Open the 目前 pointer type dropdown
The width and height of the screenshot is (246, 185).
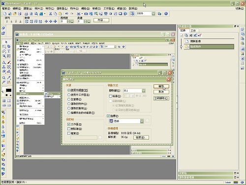[x=142, y=121]
